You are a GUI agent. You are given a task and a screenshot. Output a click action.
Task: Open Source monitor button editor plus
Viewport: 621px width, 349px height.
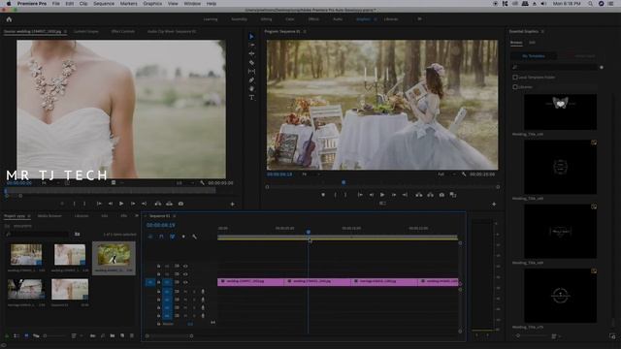[x=233, y=205]
